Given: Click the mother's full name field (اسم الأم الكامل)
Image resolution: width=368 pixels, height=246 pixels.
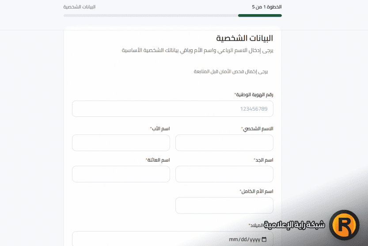Looking at the screenshot, I should click(224, 205).
